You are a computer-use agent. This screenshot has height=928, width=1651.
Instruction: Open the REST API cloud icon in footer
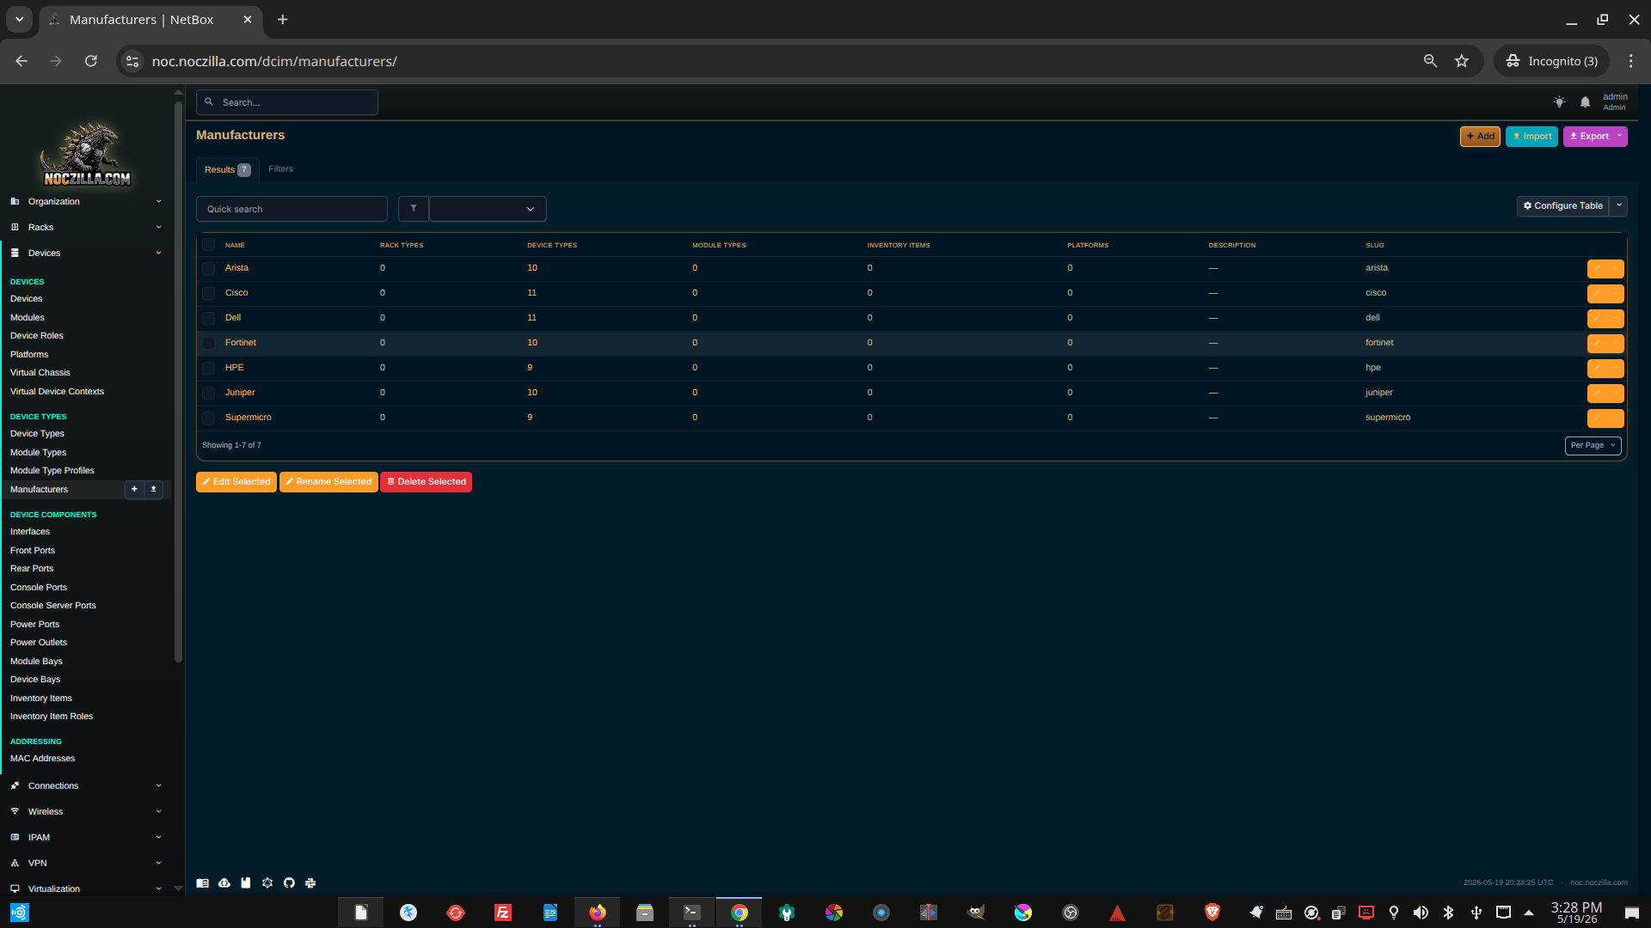[224, 882]
